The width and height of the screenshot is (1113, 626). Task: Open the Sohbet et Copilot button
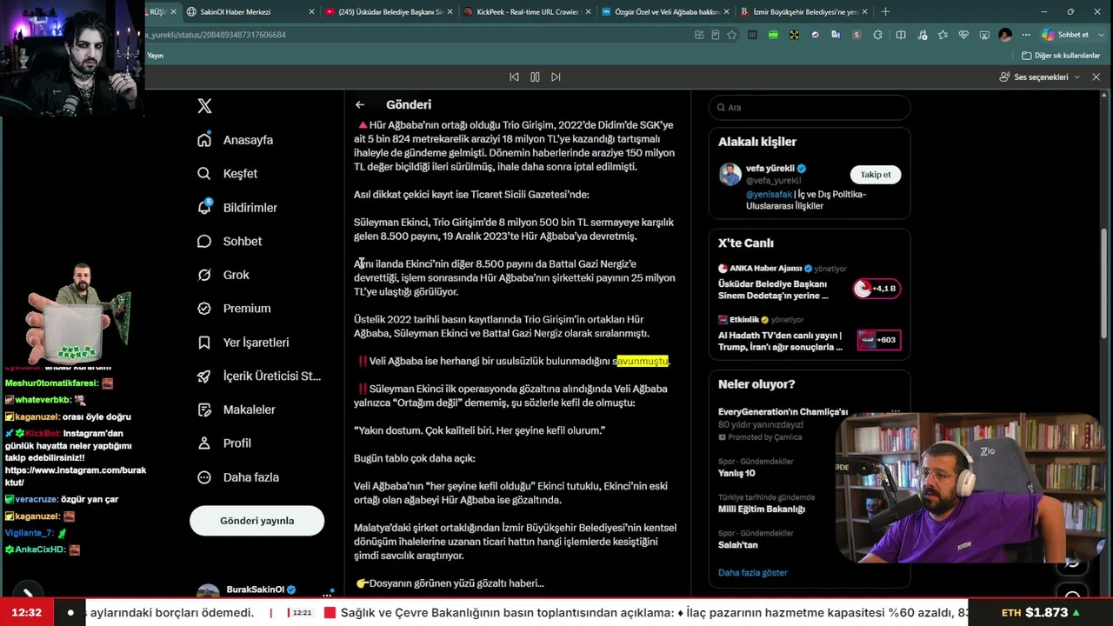click(x=1066, y=35)
